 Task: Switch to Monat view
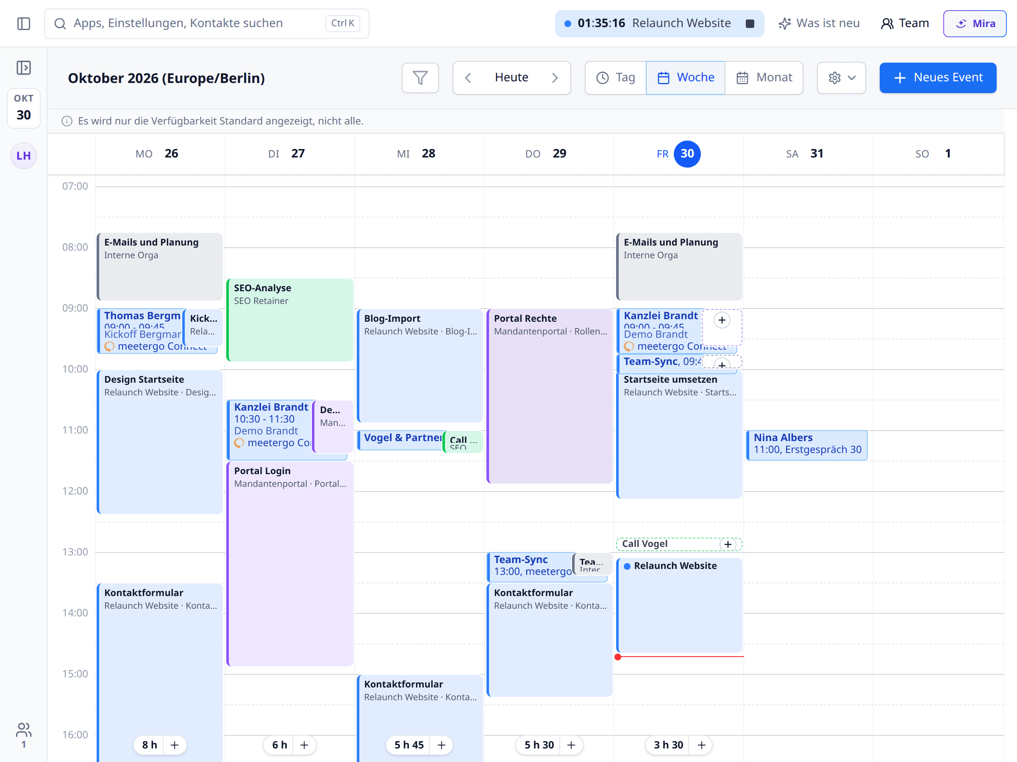[x=764, y=77]
